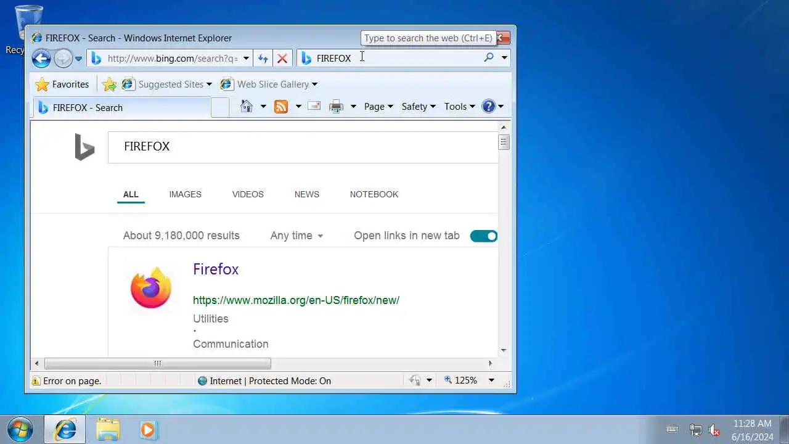Toggle Open links in new tab switch
This screenshot has width=789, height=444.
484,236
